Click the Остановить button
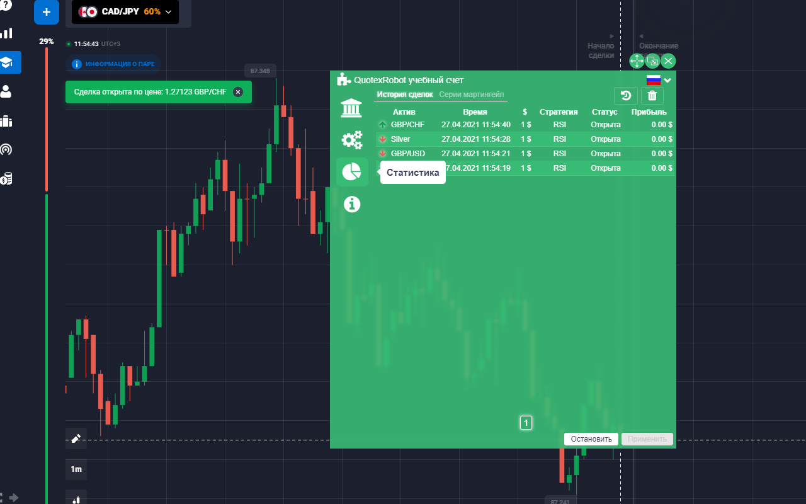 (591, 439)
